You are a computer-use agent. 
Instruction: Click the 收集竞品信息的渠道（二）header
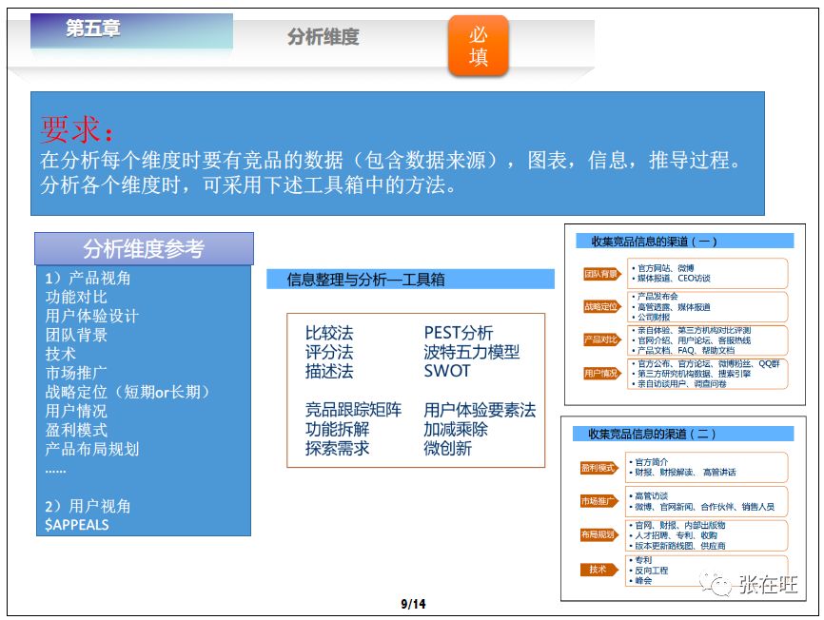(683, 435)
